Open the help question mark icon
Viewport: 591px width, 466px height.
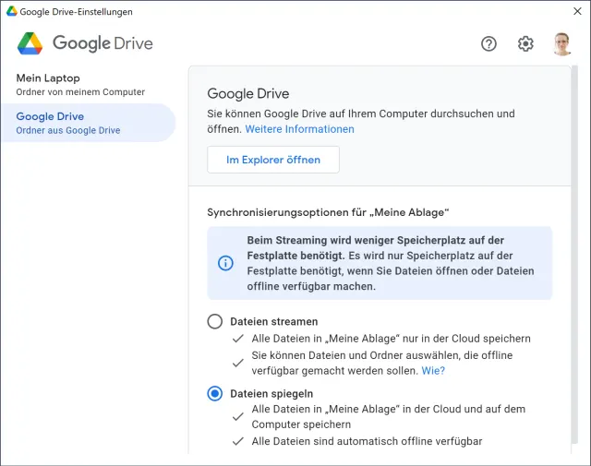tap(489, 44)
